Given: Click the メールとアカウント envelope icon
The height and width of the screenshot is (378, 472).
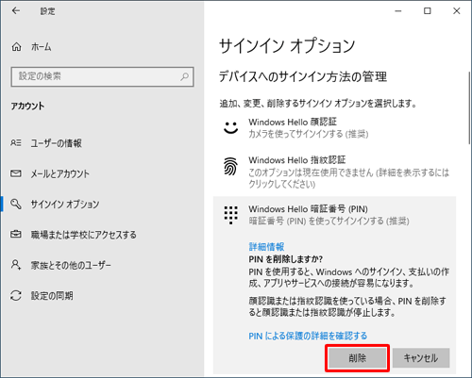Looking at the screenshot, I should [x=16, y=173].
